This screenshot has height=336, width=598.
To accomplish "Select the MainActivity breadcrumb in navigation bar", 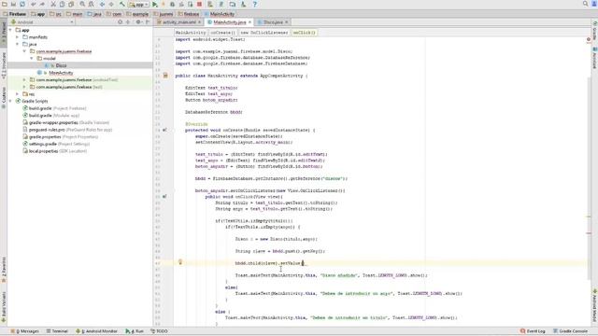I will pos(220,14).
